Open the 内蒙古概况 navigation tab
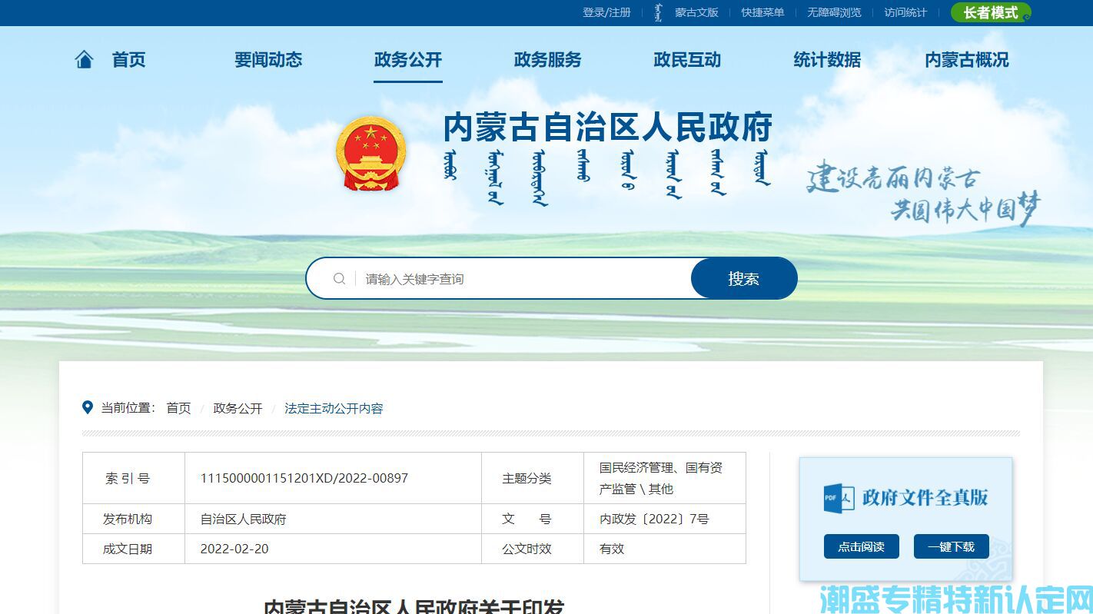The height and width of the screenshot is (614, 1093). coord(967,60)
